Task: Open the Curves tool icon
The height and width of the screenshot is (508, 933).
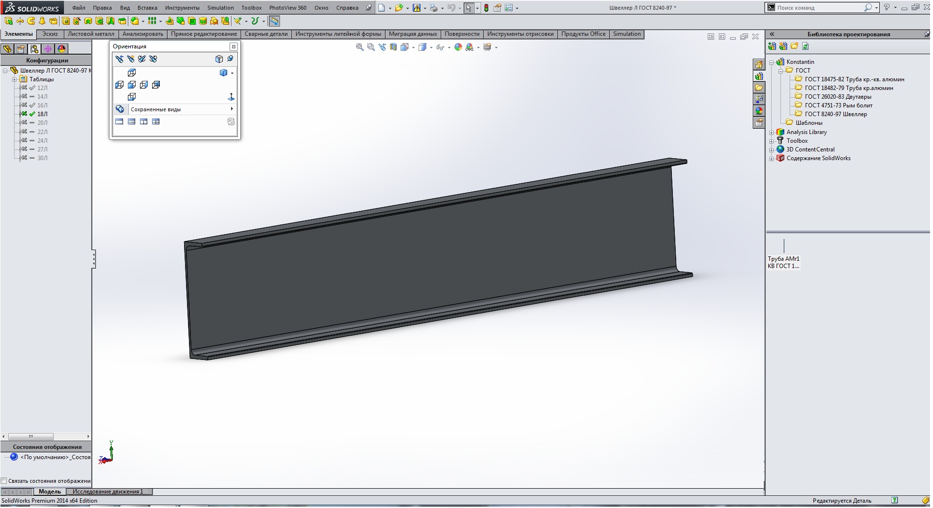Action: pyautogui.click(x=255, y=21)
